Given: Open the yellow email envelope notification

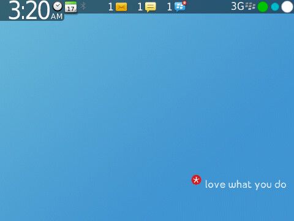Looking at the screenshot, I should (121, 7).
